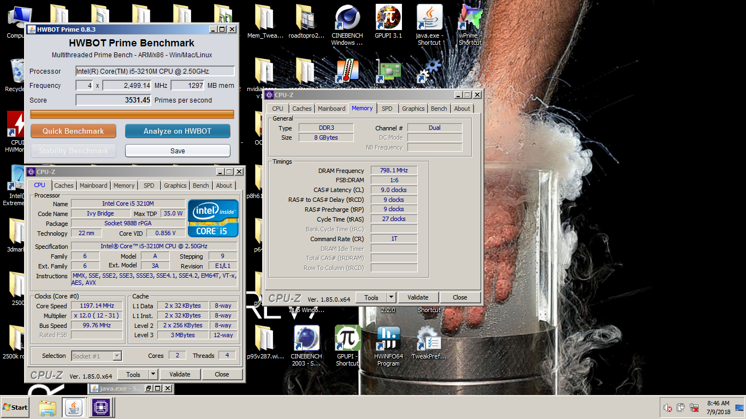
Task: Select the CAS# Latency value 9.0 clocks
Action: coord(394,190)
